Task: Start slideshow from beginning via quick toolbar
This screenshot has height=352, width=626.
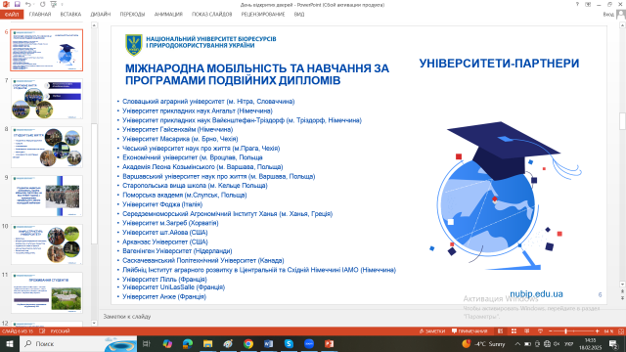Action: pos(54,4)
